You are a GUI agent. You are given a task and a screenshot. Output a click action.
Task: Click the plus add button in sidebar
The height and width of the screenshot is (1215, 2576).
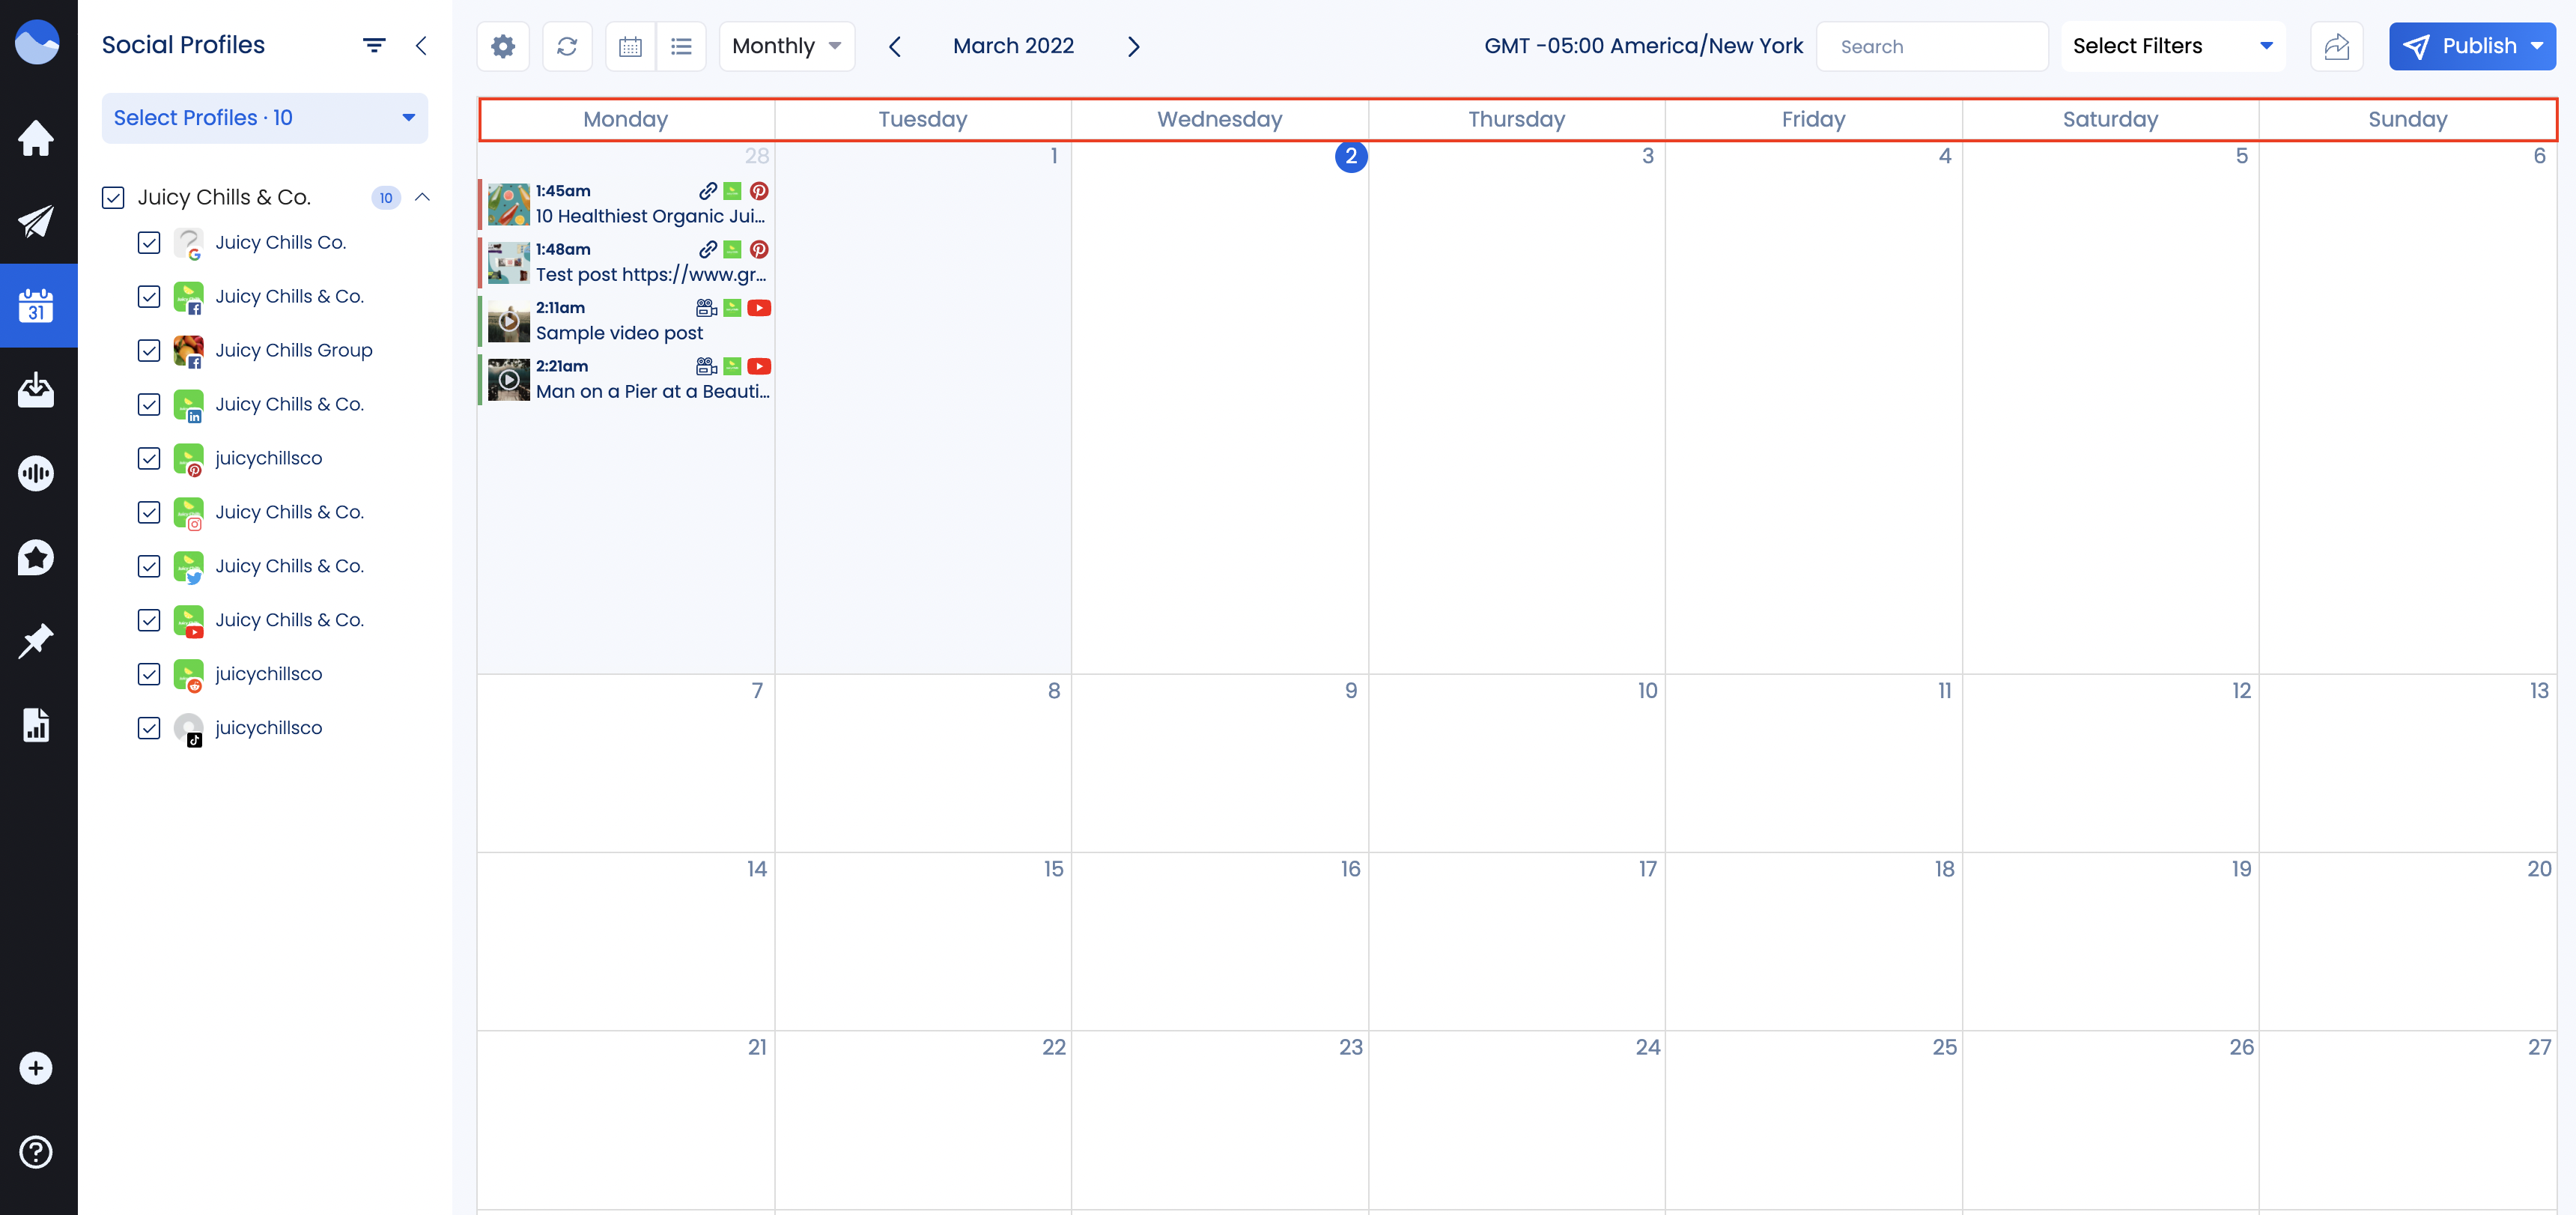pos(36,1068)
